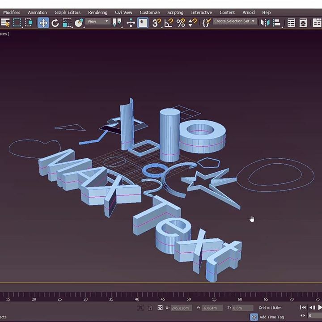Activate the Select and Place tool
The width and height of the screenshot is (322, 322).
click(x=79, y=23)
